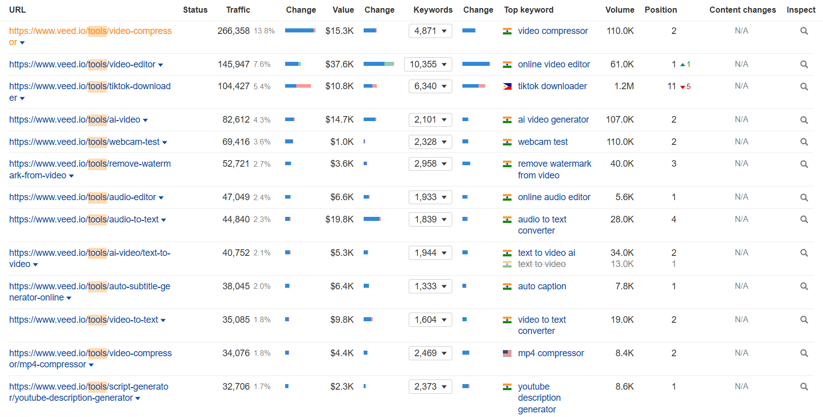Open the 'audio to text converter' keyword
Image resolution: width=823 pixels, height=417 pixels.
pyautogui.click(x=542, y=225)
